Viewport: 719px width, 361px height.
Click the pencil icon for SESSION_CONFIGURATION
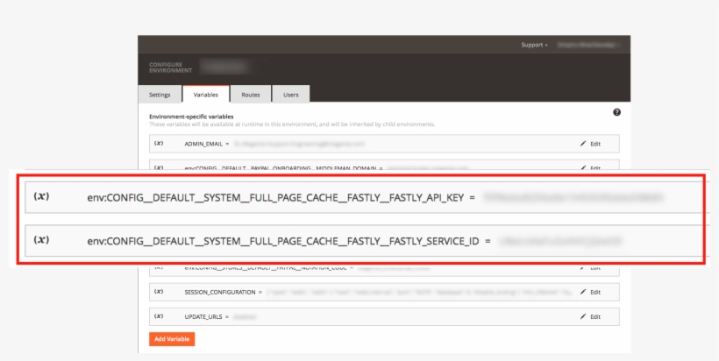[583, 292]
